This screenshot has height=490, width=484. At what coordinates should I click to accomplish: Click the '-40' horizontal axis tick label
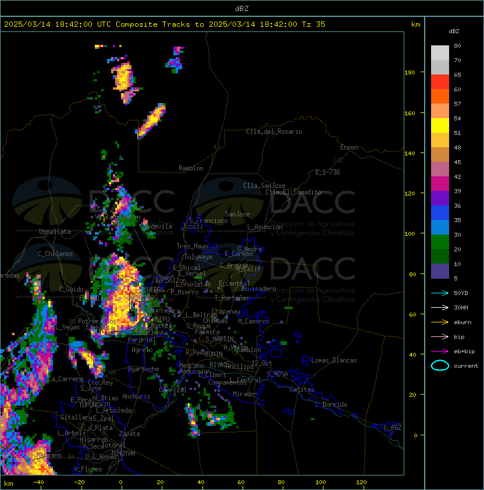pos(39,482)
